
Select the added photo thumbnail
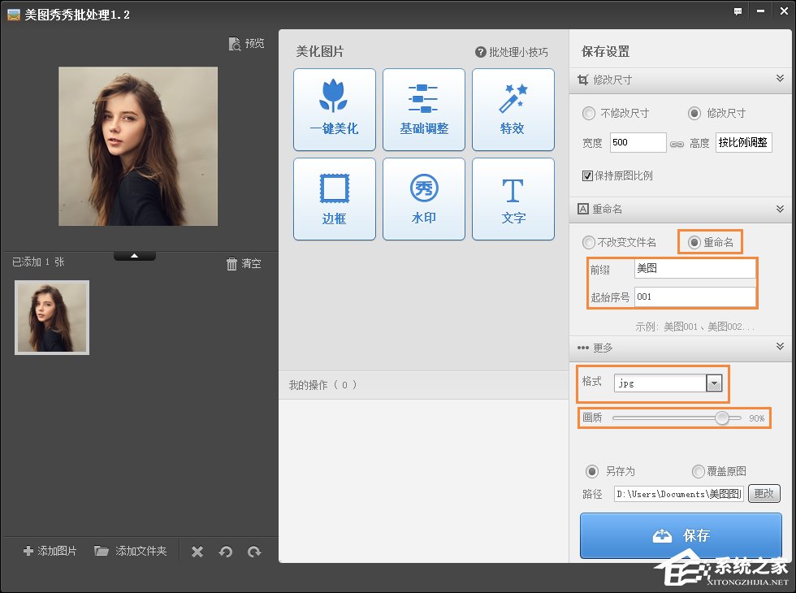point(51,317)
